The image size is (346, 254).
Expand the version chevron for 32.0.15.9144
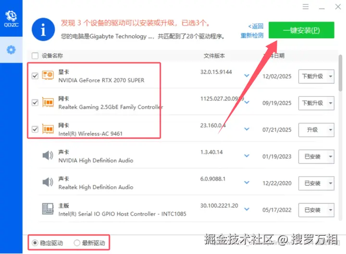[x=247, y=76]
